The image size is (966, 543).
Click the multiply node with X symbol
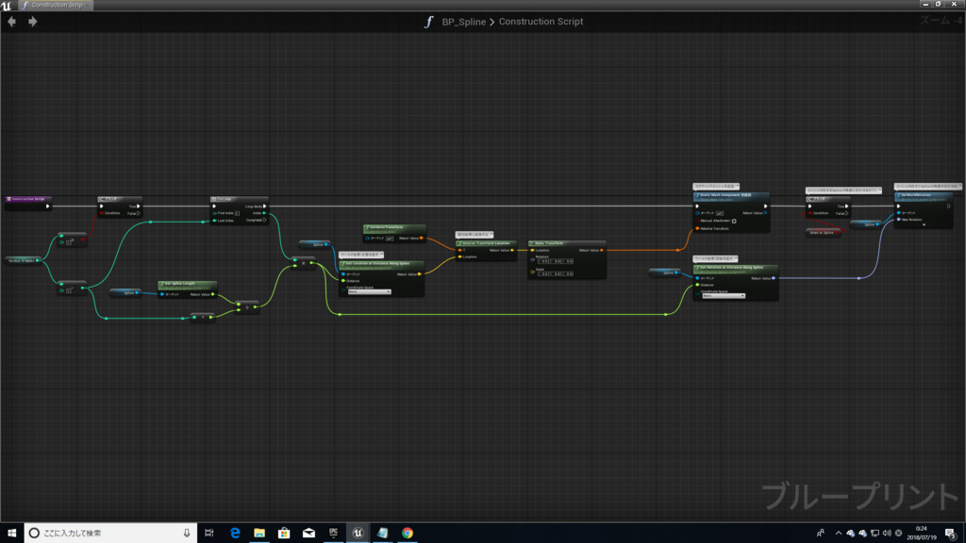click(x=303, y=263)
